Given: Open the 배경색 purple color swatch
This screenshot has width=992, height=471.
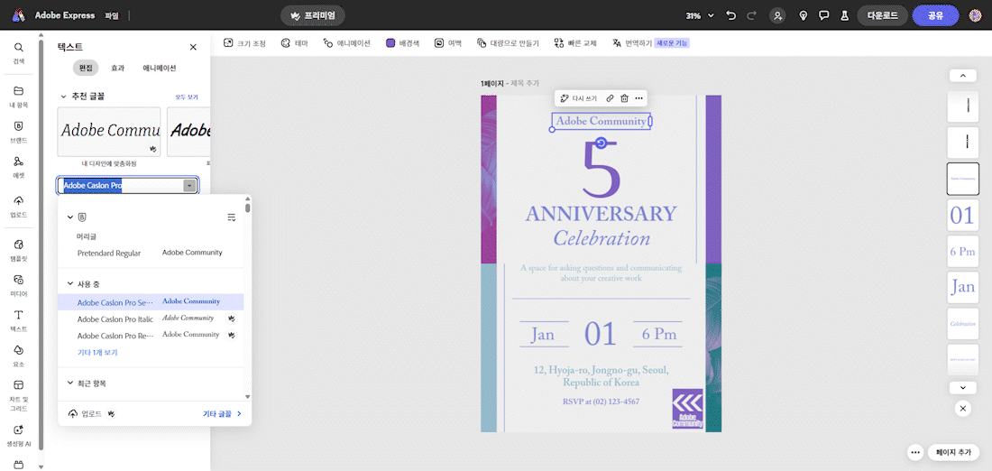Looking at the screenshot, I should (x=391, y=43).
